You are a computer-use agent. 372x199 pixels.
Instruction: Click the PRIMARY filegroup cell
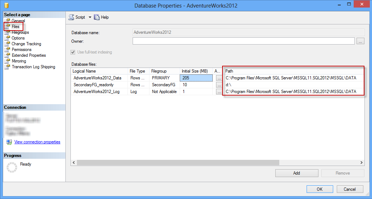click(164, 78)
